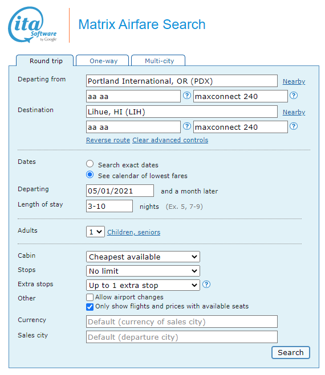
Task: Switch to the One-way tab
Action: tap(103, 60)
